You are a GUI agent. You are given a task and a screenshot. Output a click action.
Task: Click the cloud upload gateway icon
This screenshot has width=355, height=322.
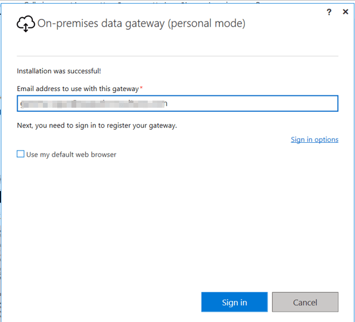pyautogui.click(x=26, y=24)
